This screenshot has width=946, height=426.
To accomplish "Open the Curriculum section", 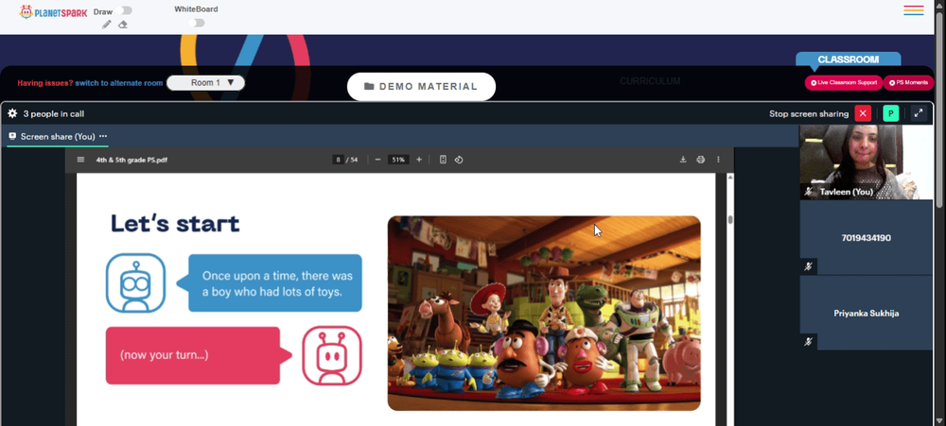I will pos(650,81).
